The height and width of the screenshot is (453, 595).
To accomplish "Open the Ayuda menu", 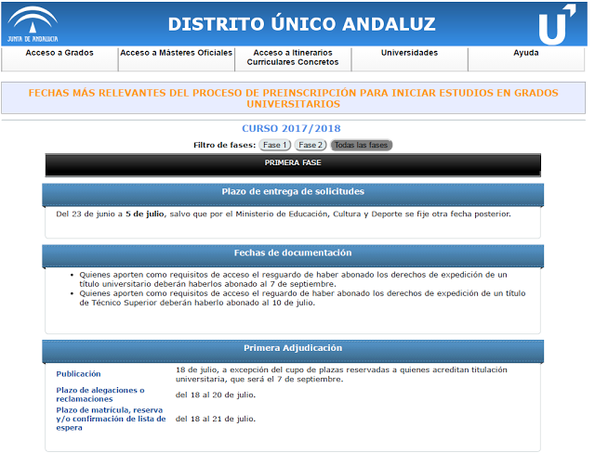I will point(526,54).
